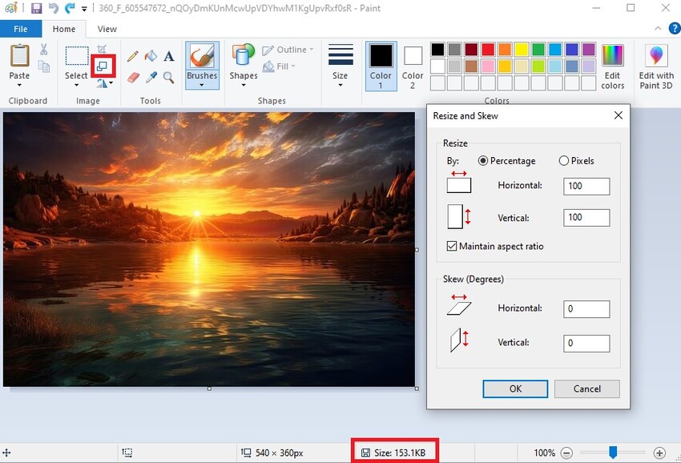Click the Skew Vertical degrees field

586,343
